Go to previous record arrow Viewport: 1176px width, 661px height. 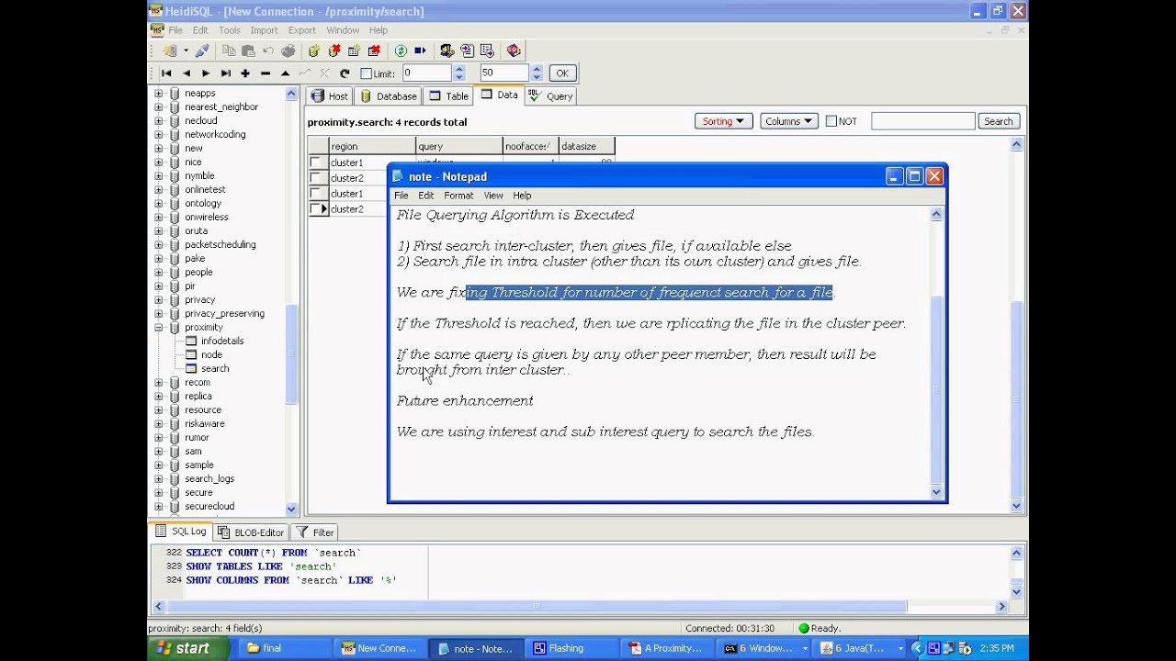coord(187,73)
